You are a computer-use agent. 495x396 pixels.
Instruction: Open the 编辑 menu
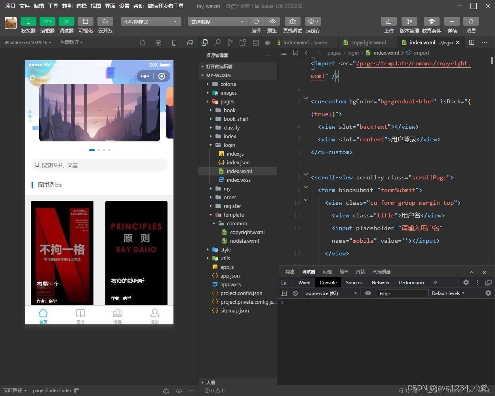click(x=39, y=6)
